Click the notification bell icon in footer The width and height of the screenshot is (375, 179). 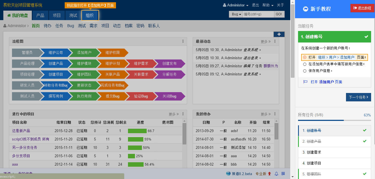276,174
